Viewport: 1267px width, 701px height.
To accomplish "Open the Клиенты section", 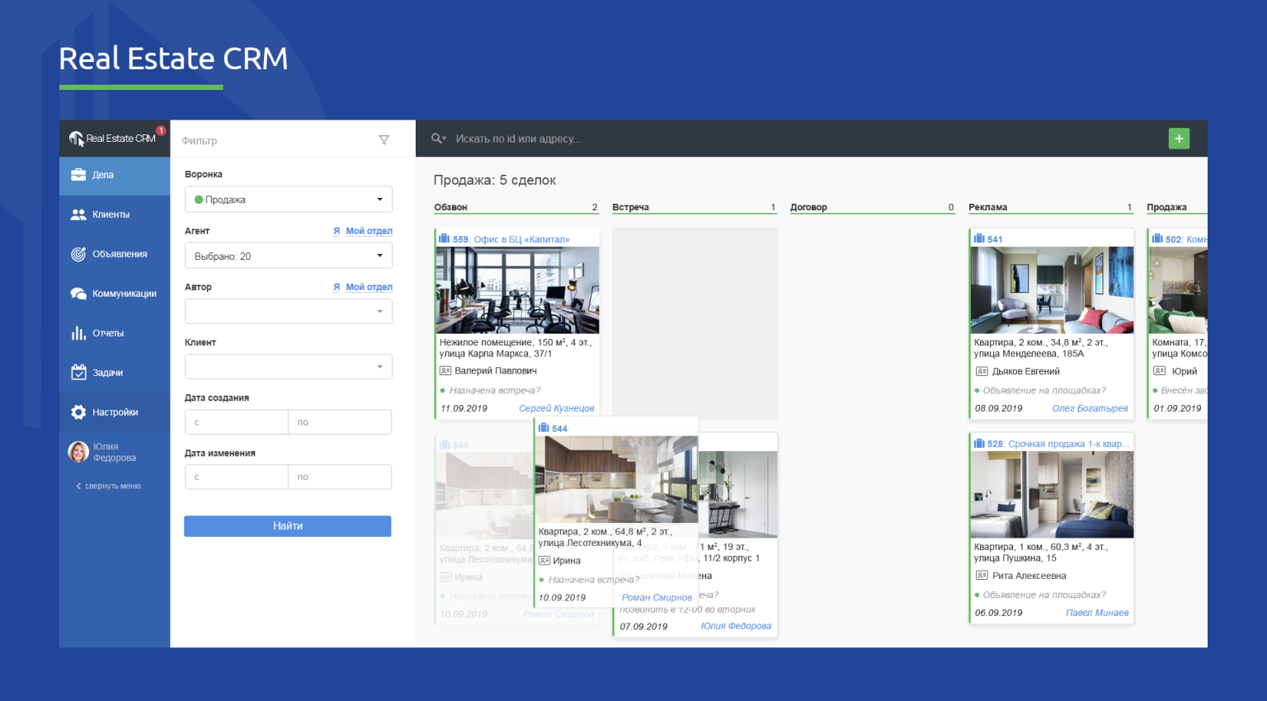I will point(115,214).
